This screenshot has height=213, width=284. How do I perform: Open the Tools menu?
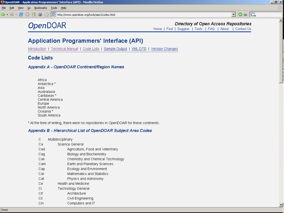pos(54,8)
